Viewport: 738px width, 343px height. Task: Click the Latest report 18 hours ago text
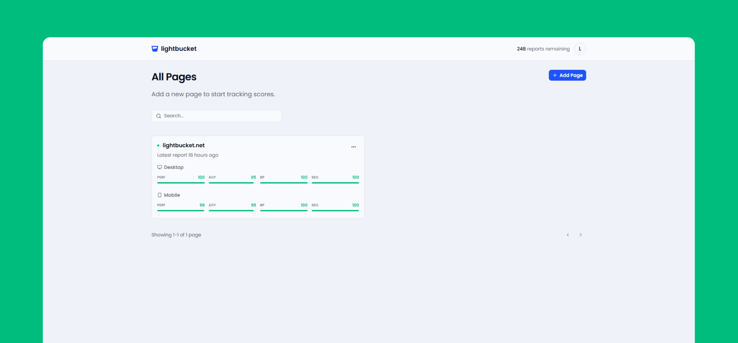187,155
